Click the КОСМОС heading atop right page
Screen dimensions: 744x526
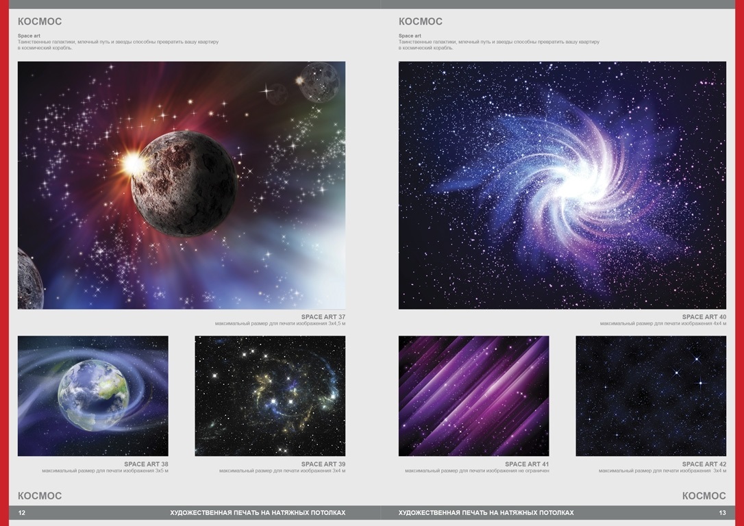pos(421,22)
